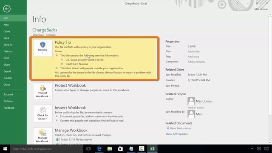Open the Manage Workbook dropdown

42,136
